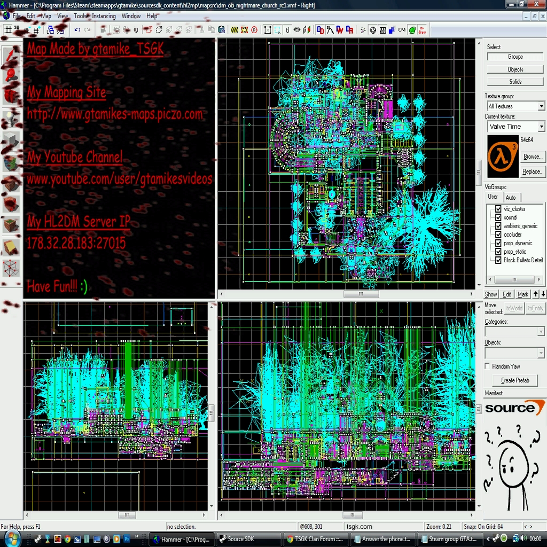547x547 pixels.
Task: Expand the Objects category dropdown
Action: [x=541, y=353]
